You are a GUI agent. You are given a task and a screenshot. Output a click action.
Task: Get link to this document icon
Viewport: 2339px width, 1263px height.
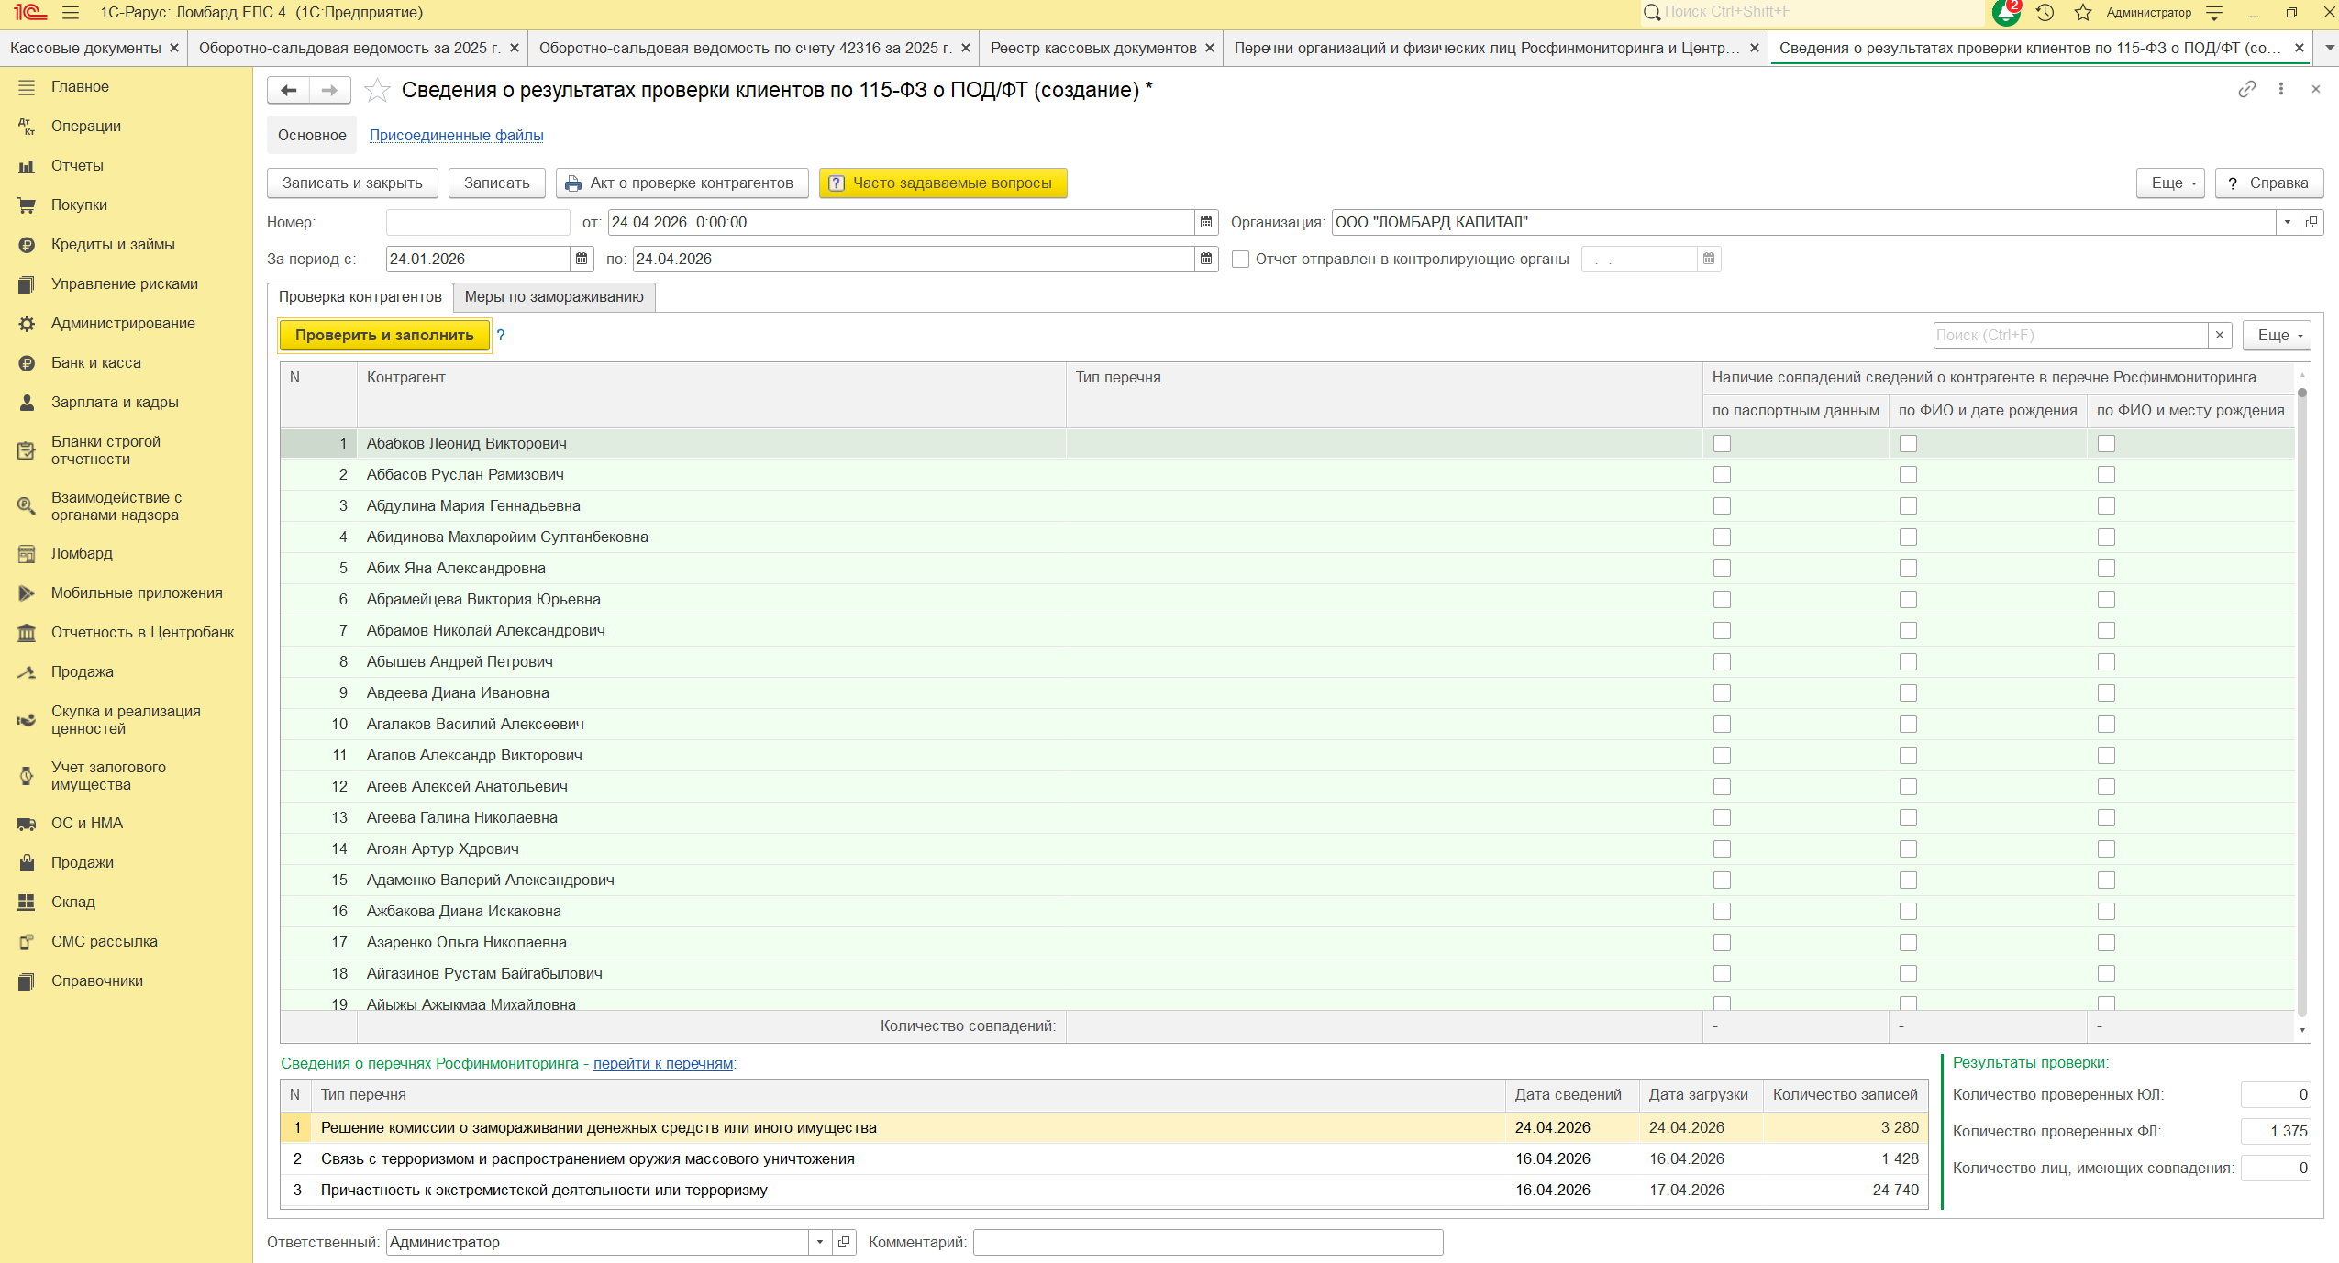tap(2246, 89)
